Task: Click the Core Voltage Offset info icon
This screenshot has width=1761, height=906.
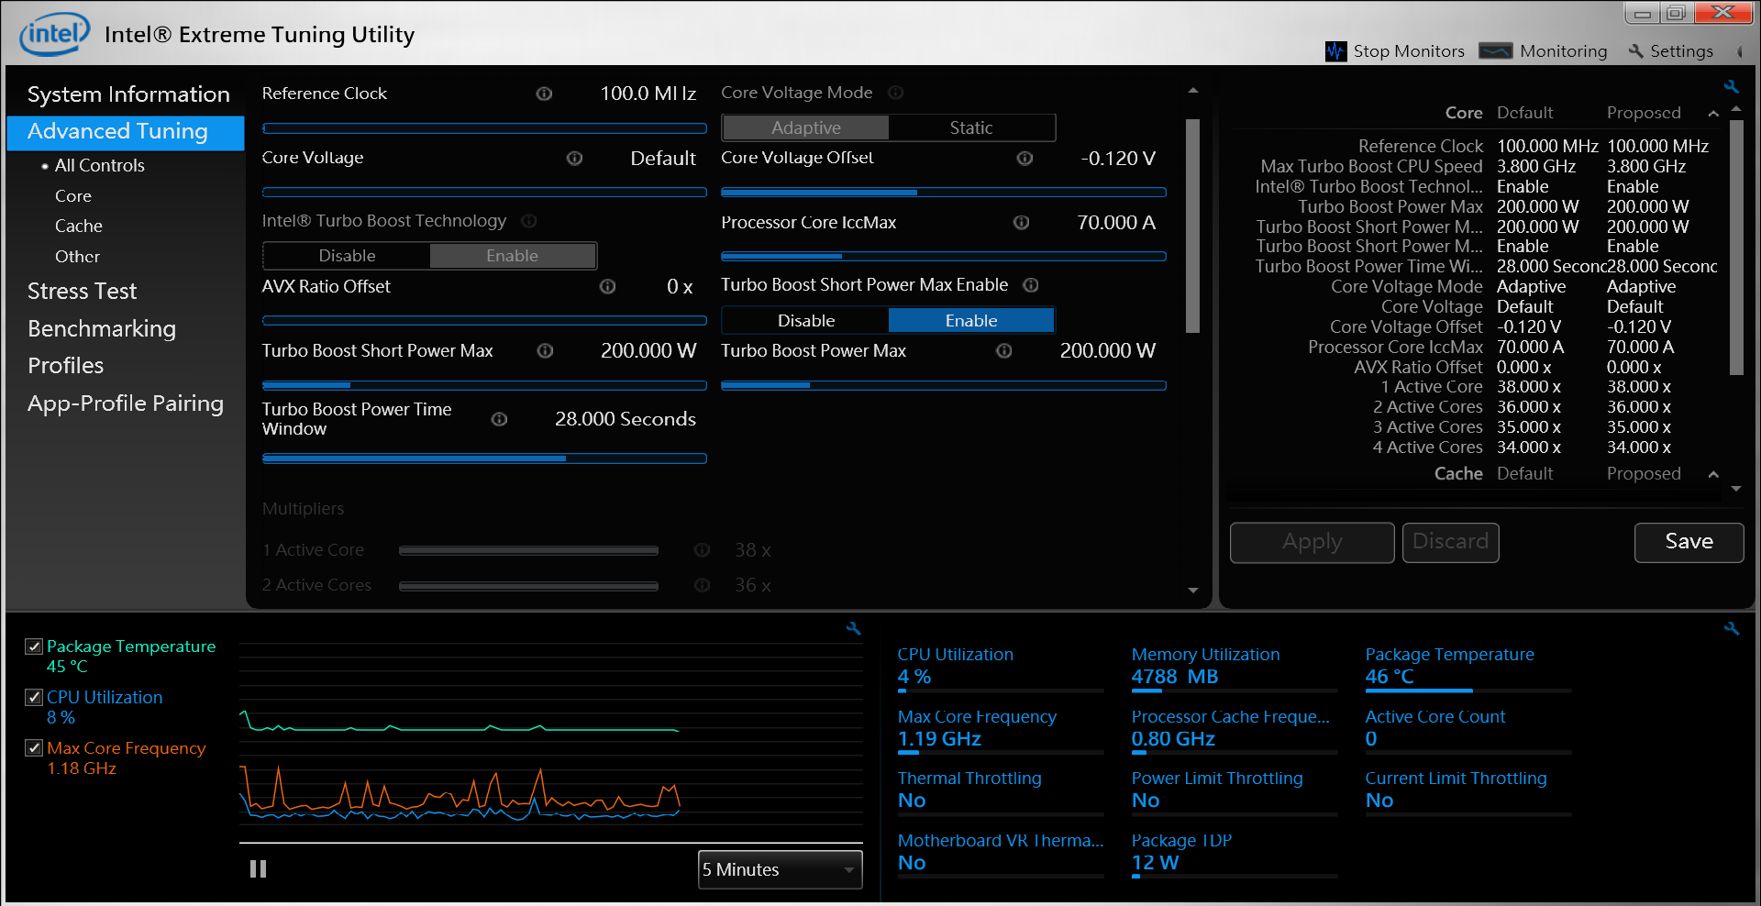Action: (1024, 158)
